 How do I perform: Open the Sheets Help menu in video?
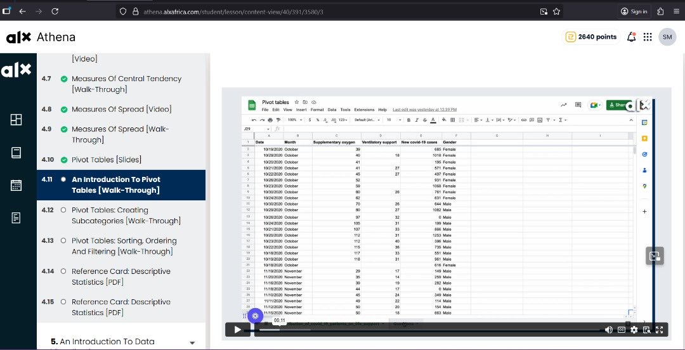tap(382, 110)
